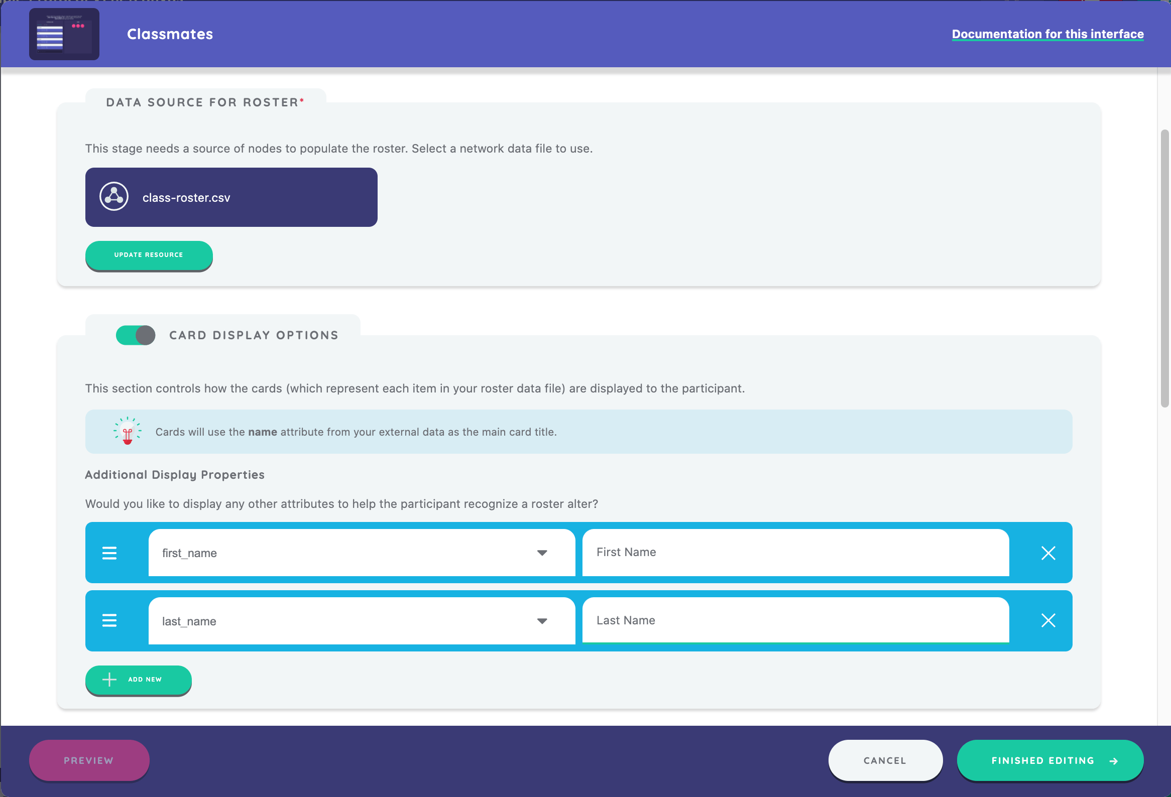
Task: Click the Last Name label input field
Action: (795, 620)
